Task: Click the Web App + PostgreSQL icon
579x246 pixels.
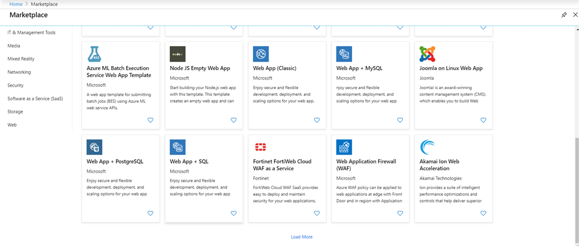Action: point(94,147)
